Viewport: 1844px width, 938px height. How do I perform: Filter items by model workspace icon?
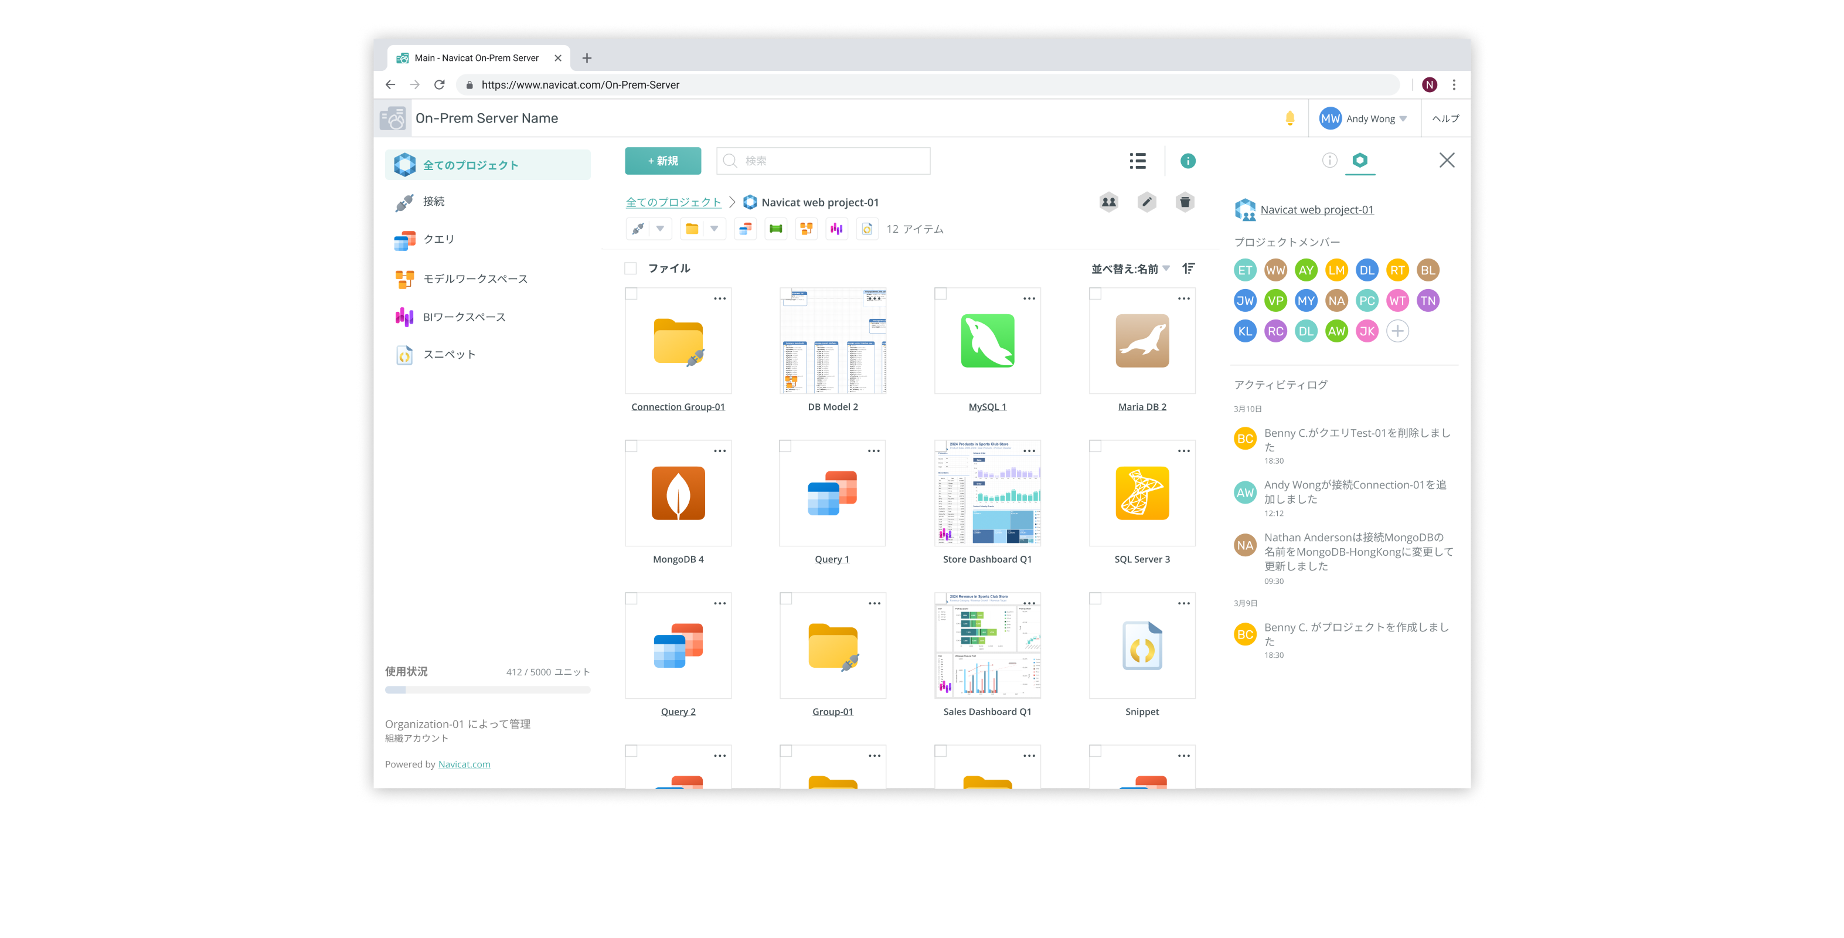pyautogui.click(x=806, y=229)
